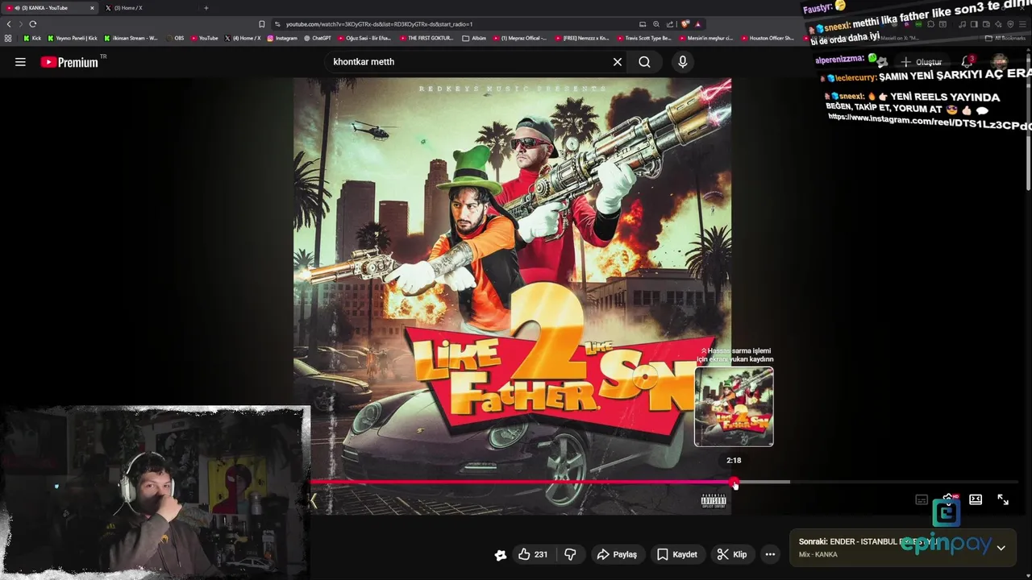Screen dimensions: 1032x580
Task: Switch to theater mode in player
Action: pyautogui.click(x=976, y=499)
